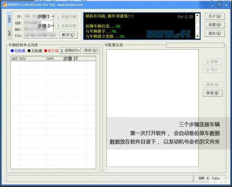Click the MAC address field

click(38, 29)
